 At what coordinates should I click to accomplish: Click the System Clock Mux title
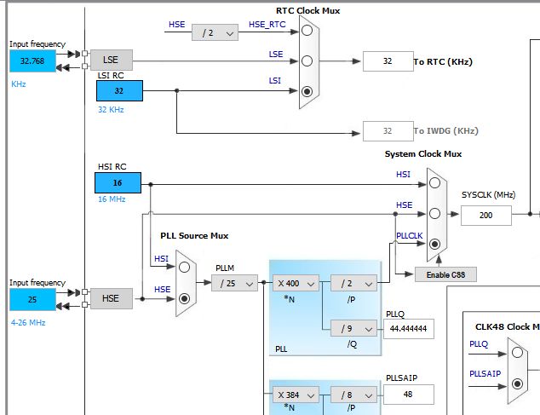click(423, 153)
